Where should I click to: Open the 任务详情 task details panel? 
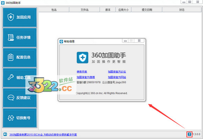click(x=20, y=37)
